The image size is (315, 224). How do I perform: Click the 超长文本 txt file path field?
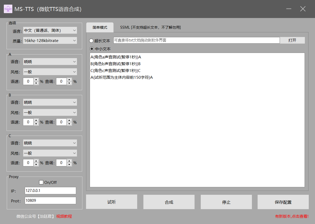pyautogui.click(x=197, y=40)
